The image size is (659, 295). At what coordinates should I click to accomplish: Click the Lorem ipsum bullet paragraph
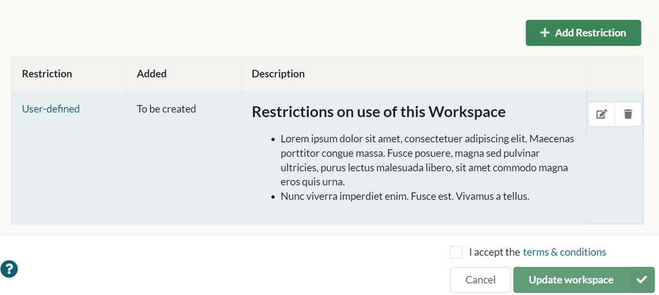coord(426,160)
